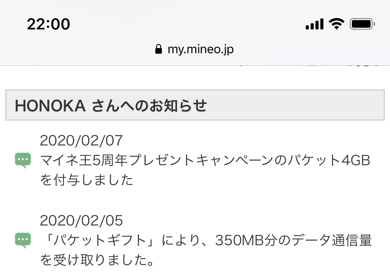Select the 2020/02/07 date label
The width and height of the screenshot is (390, 273).
pyautogui.click(x=81, y=140)
